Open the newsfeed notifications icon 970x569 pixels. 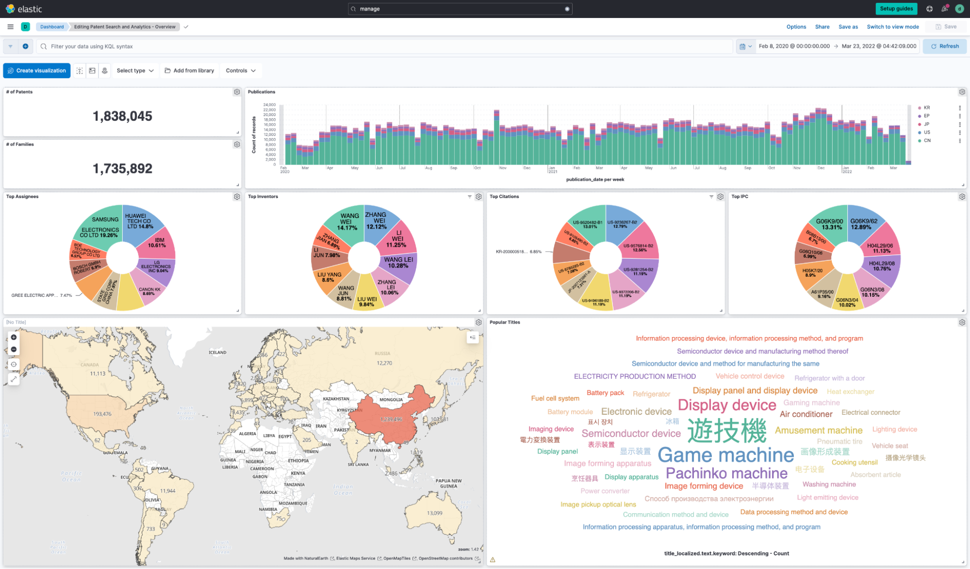coord(944,9)
